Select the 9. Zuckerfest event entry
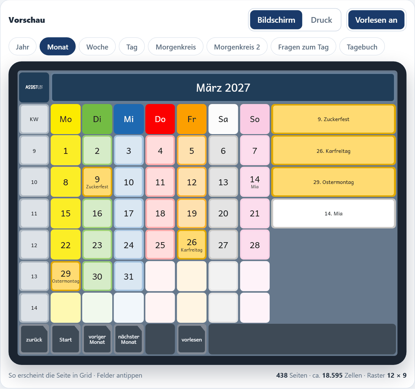 333,119
